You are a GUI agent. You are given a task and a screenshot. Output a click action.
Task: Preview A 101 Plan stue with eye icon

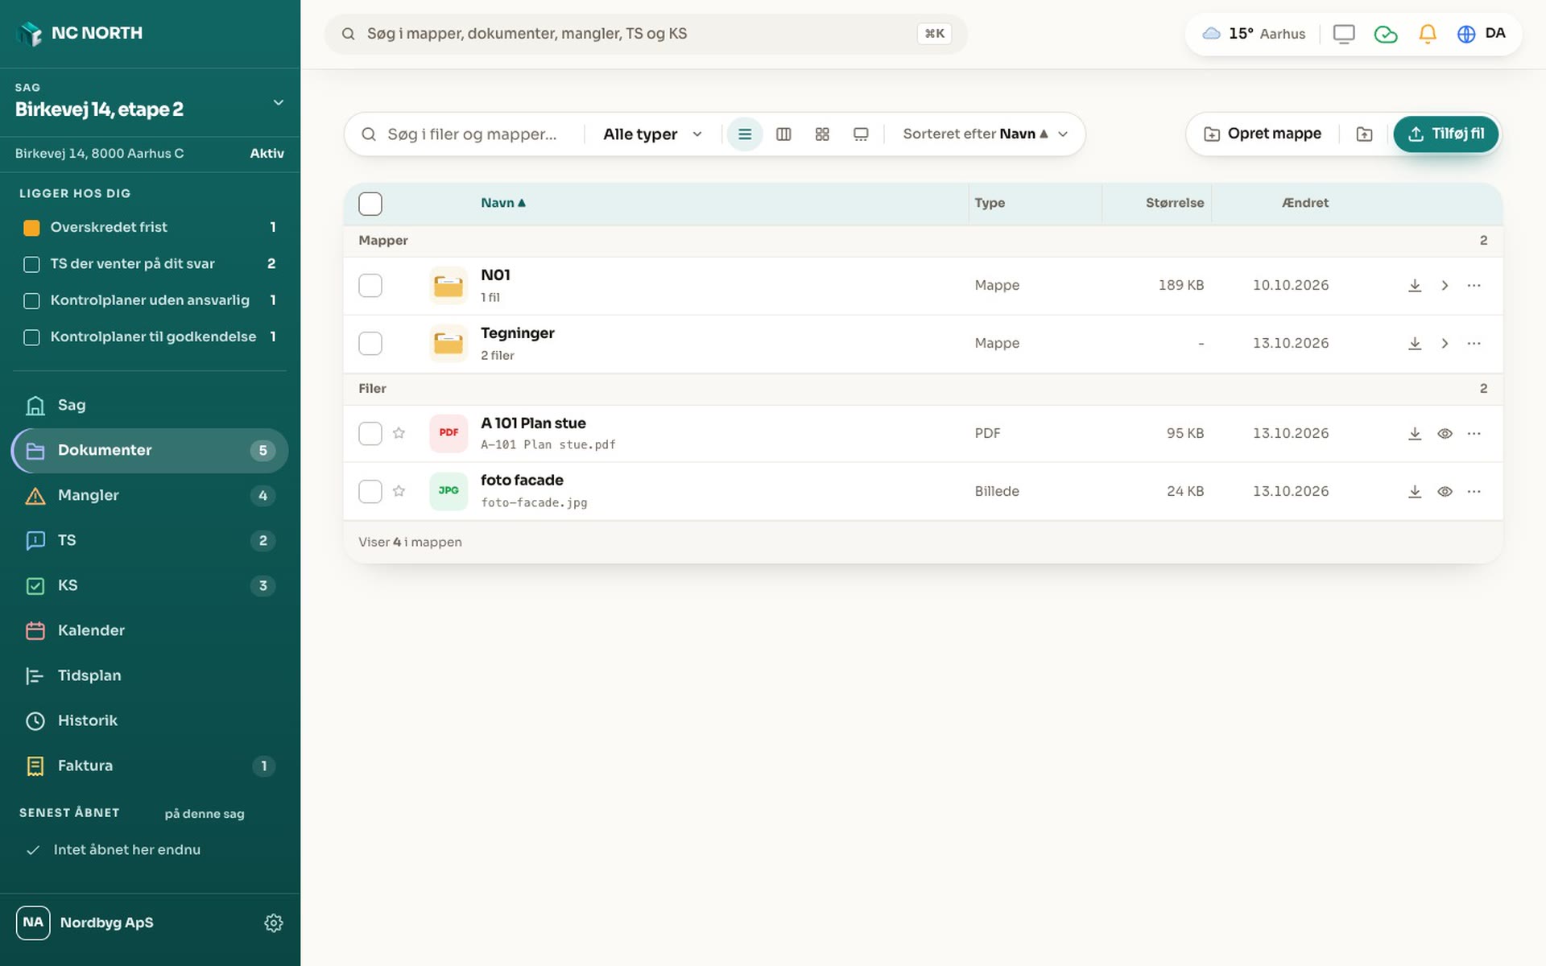(1445, 434)
